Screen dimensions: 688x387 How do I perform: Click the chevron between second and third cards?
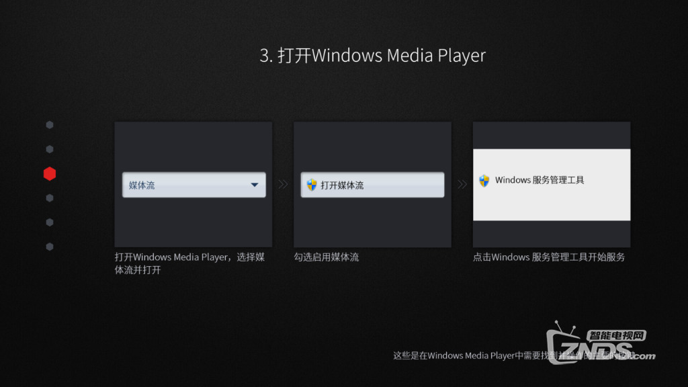462,185
